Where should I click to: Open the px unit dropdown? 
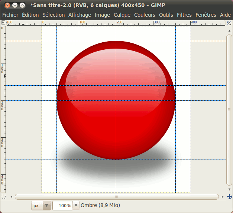pyautogui.click(x=41, y=205)
